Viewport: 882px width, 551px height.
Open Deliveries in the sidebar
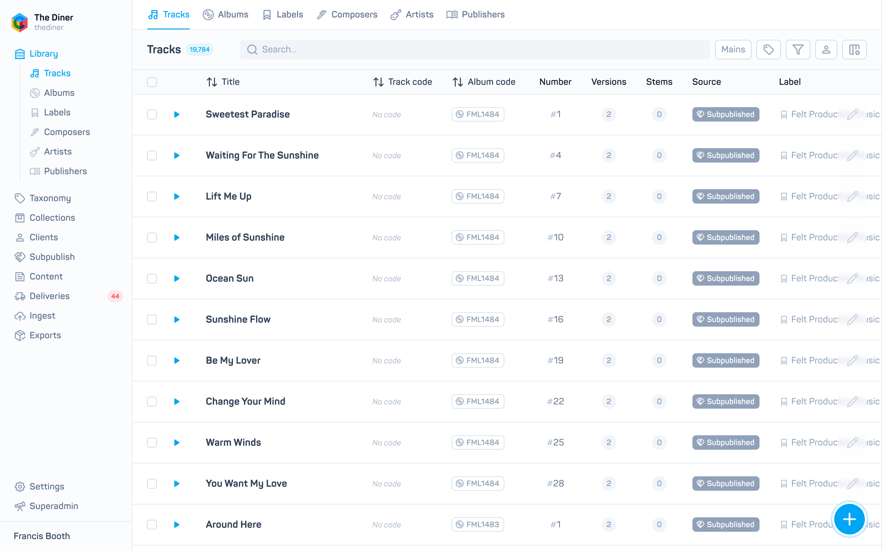point(50,296)
